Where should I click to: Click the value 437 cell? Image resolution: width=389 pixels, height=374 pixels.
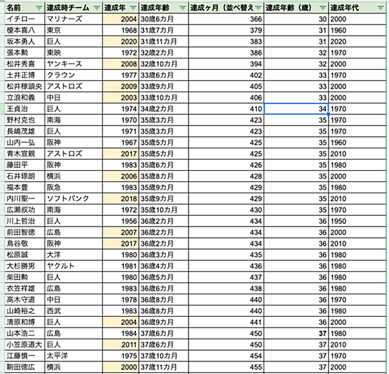(x=226, y=277)
